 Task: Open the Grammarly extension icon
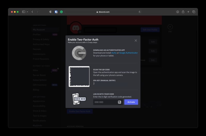click(x=61, y=12)
